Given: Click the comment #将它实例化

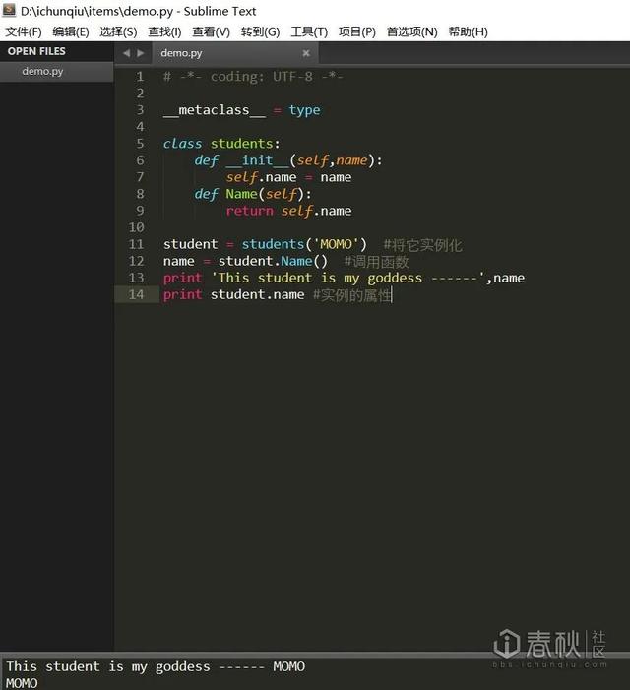Looking at the screenshot, I should (x=422, y=245).
